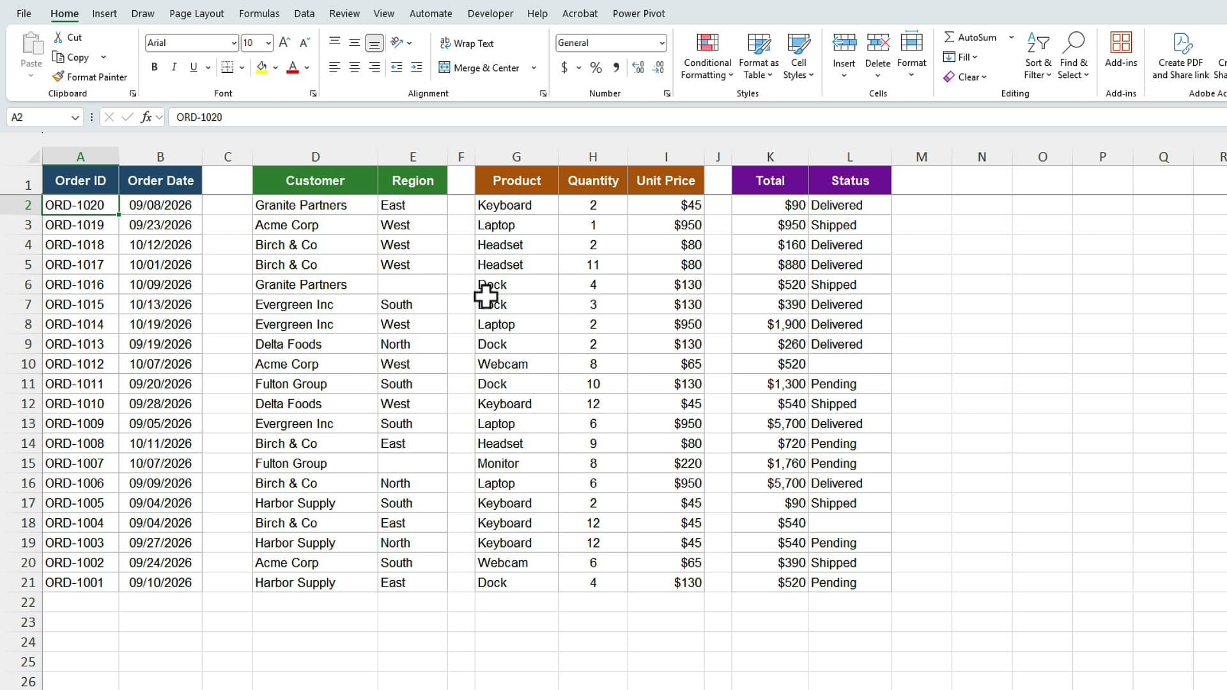Toggle align right button
Viewport: 1227px width, 690px height.
pyautogui.click(x=374, y=67)
